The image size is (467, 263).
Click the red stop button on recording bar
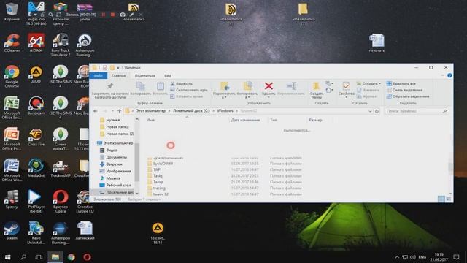click(x=113, y=15)
